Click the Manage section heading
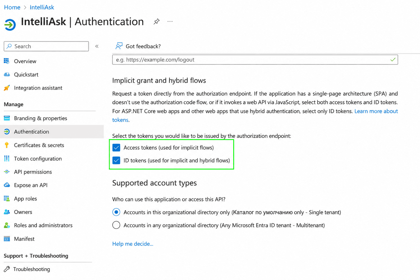 coord(14,104)
